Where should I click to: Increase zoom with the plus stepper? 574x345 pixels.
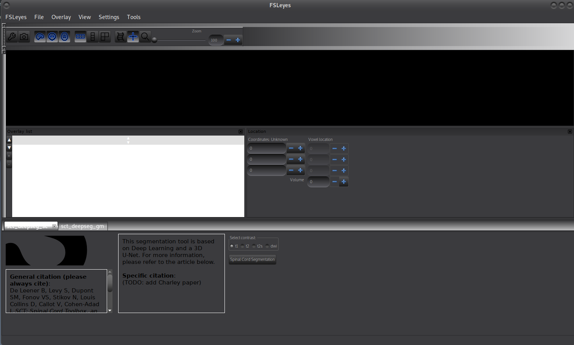pos(238,40)
